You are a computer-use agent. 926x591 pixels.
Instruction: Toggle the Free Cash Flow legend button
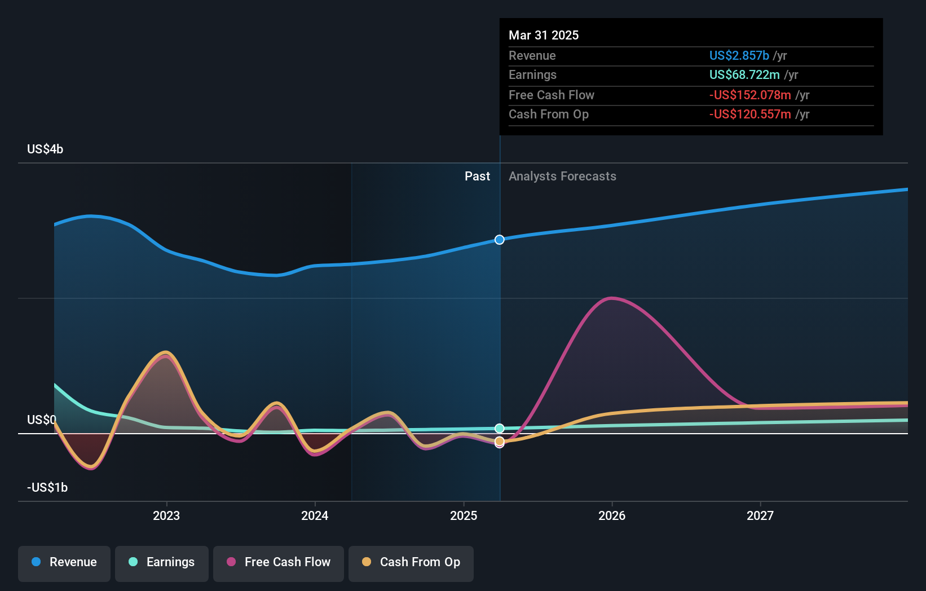(279, 563)
